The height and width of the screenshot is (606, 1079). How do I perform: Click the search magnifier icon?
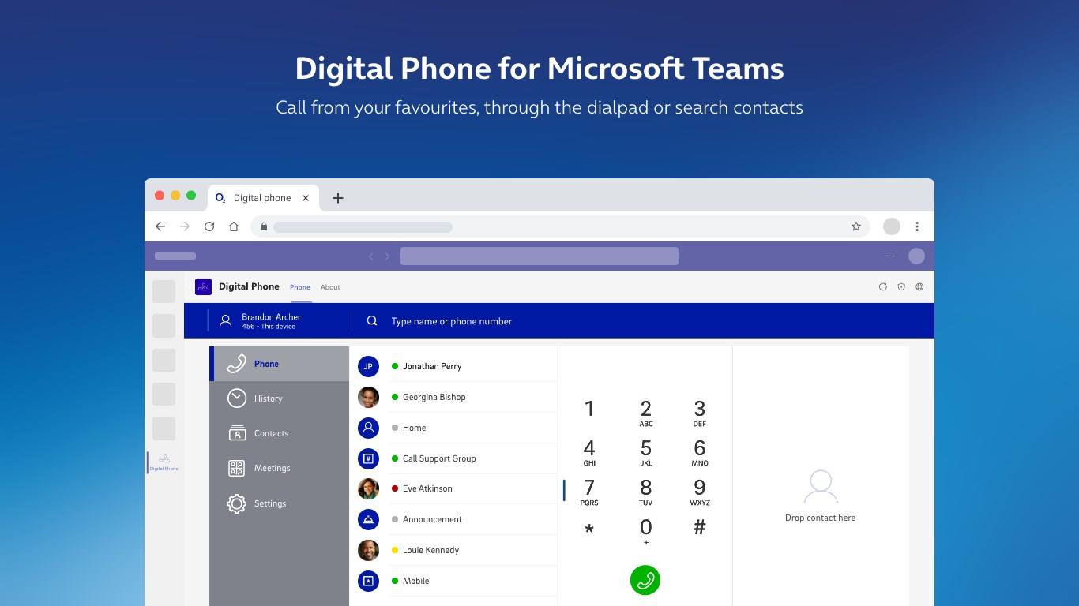(372, 321)
